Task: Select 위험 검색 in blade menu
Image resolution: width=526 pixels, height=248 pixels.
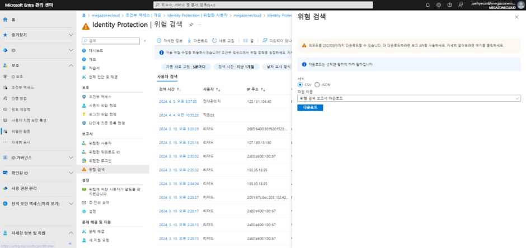Action: coord(97,169)
